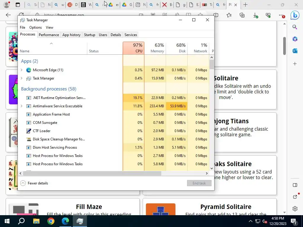This screenshot has width=303, height=227.
Task: Click the Edge profile avatar icon
Action: tap(7, 5)
